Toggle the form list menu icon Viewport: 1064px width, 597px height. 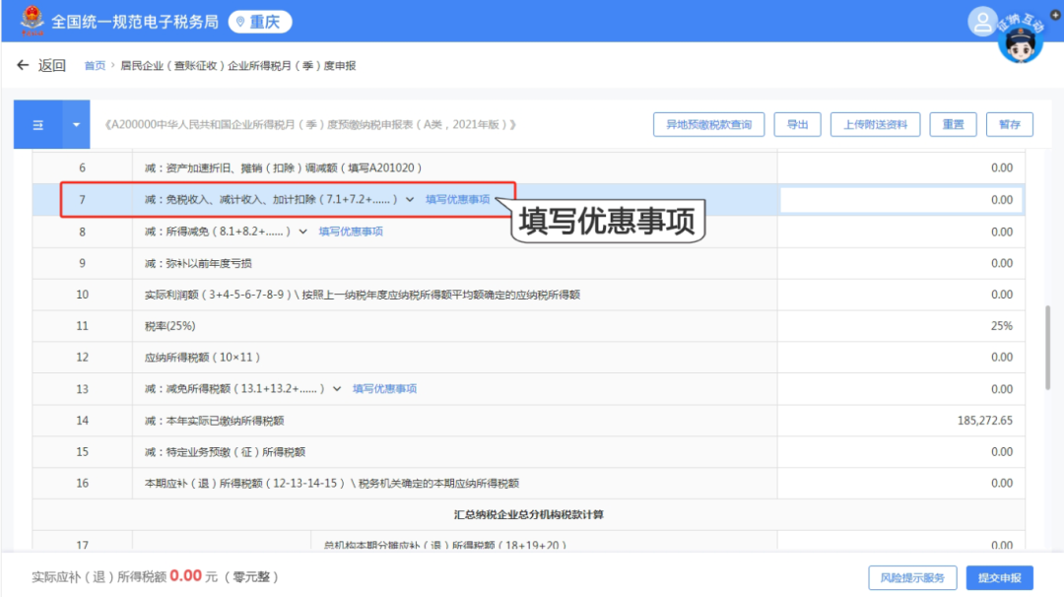tap(38, 125)
